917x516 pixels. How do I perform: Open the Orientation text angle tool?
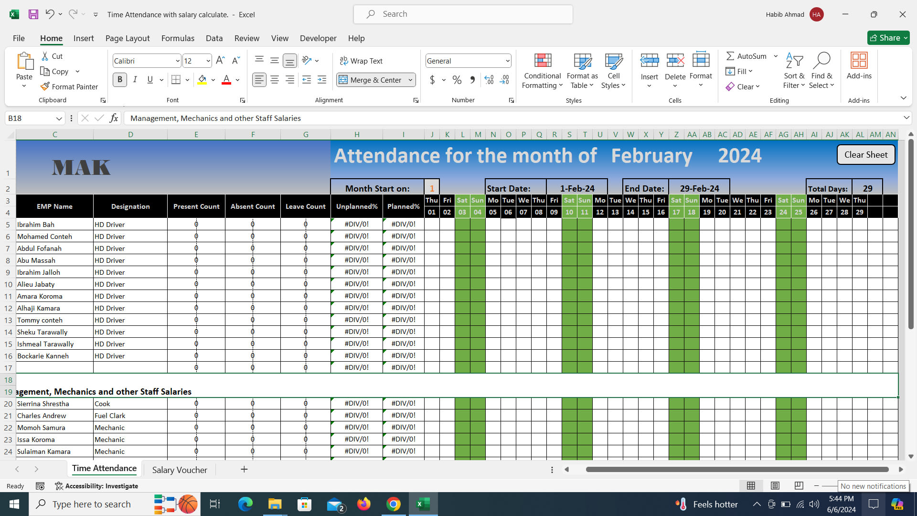tap(307, 60)
